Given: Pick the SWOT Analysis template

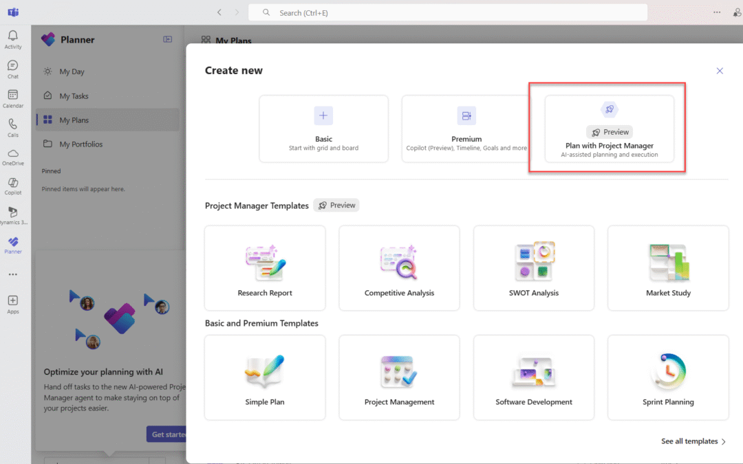Looking at the screenshot, I should [534, 268].
